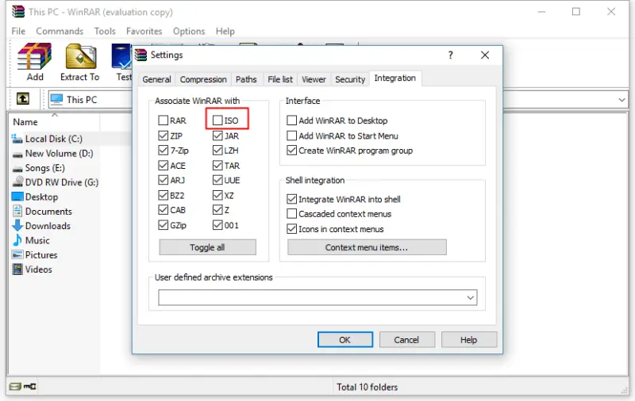This screenshot has width=635, height=401.
Task: Click the Help button in Settings
Action: click(x=468, y=339)
